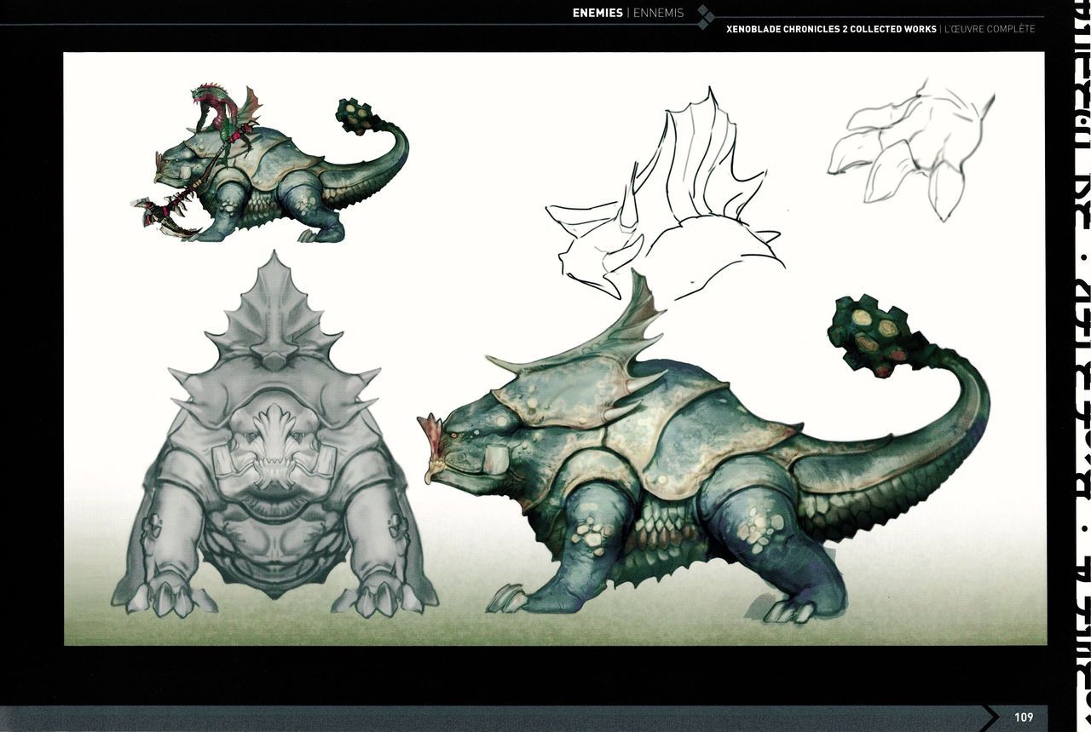Select the ENNEMIS French header label
The width and height of the screenshot is (1091, 732).
pos(658,13)
